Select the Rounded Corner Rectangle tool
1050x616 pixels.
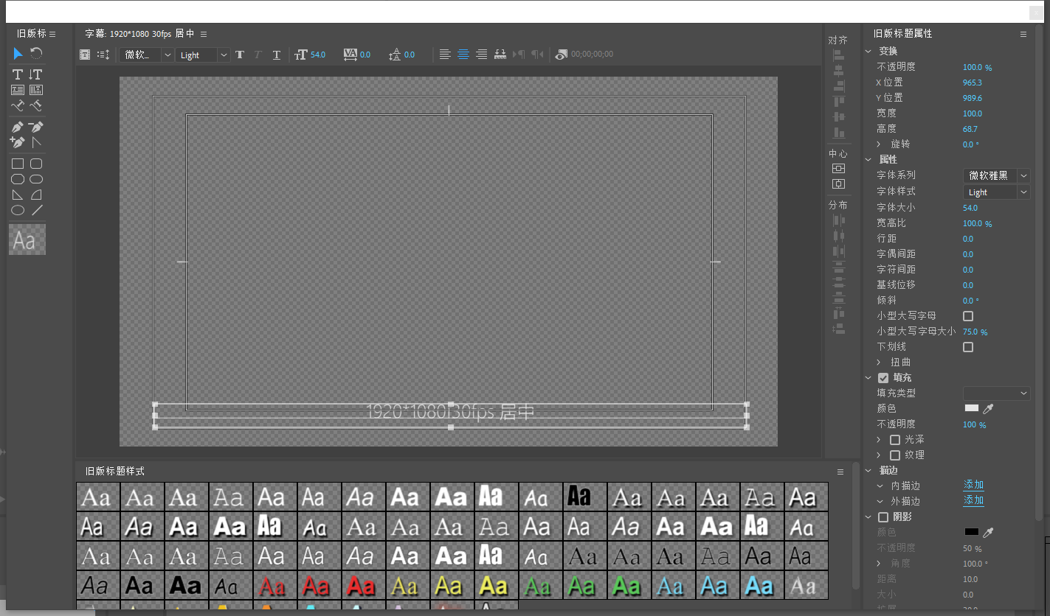point(36,164)
